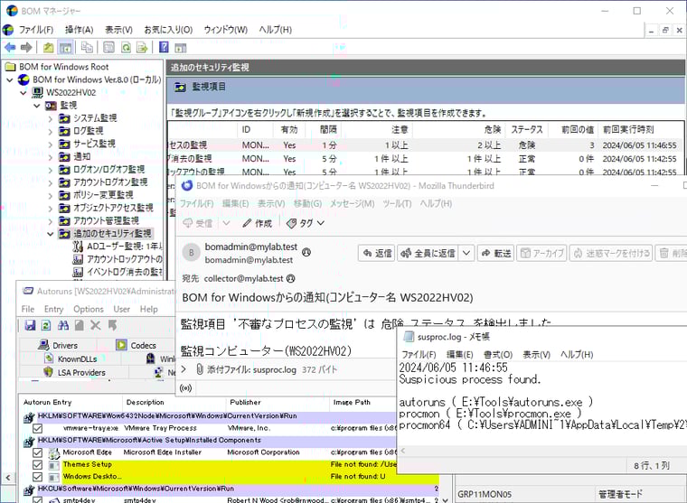Click the properties window icon in BOM toolbar
The width and height of the screenshot is (687, 503).
108,47
